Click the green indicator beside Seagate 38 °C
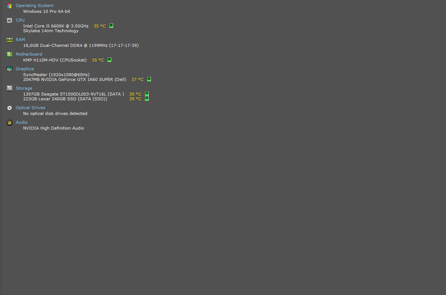 (x=147, y=94)
